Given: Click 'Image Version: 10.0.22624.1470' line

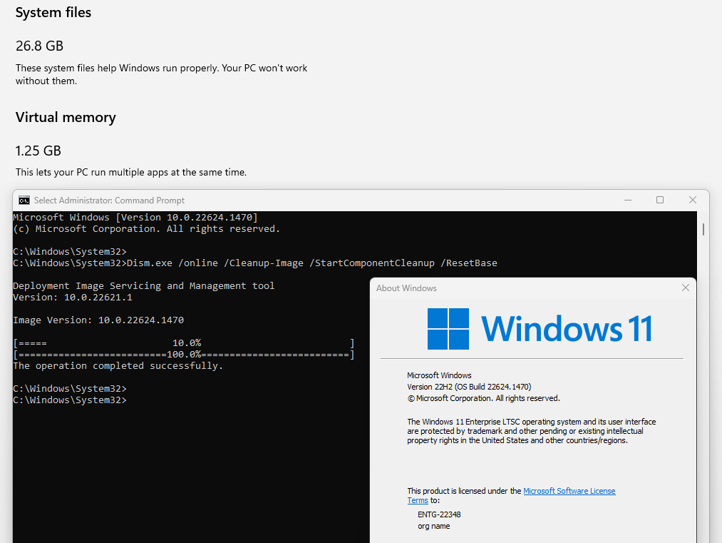Looking at the screenshot, I should pos(98,320).
